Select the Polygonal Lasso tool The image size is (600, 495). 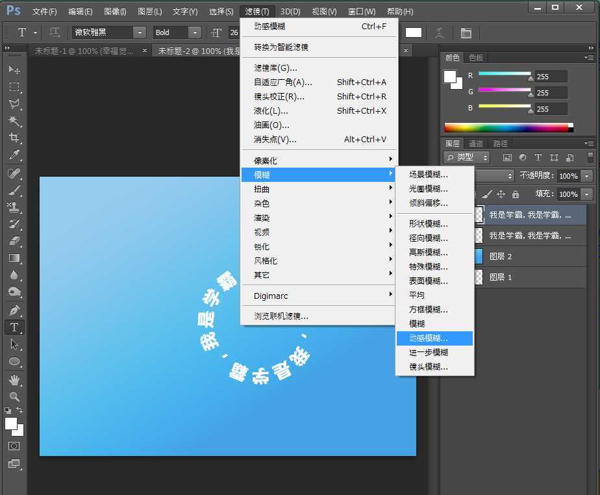[x=14, y=104]
